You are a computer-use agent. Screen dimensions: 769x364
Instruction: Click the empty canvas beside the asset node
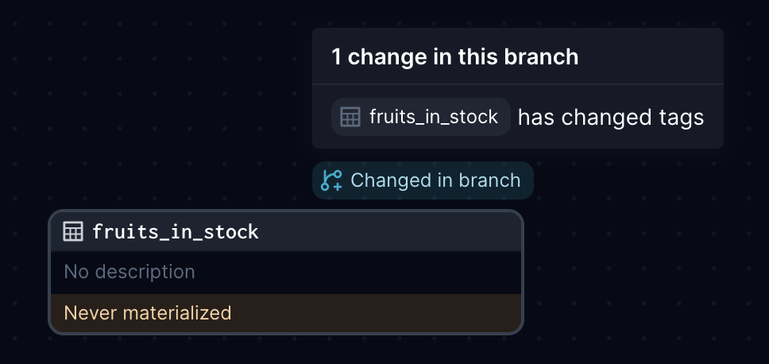click(x=636, y=270)
